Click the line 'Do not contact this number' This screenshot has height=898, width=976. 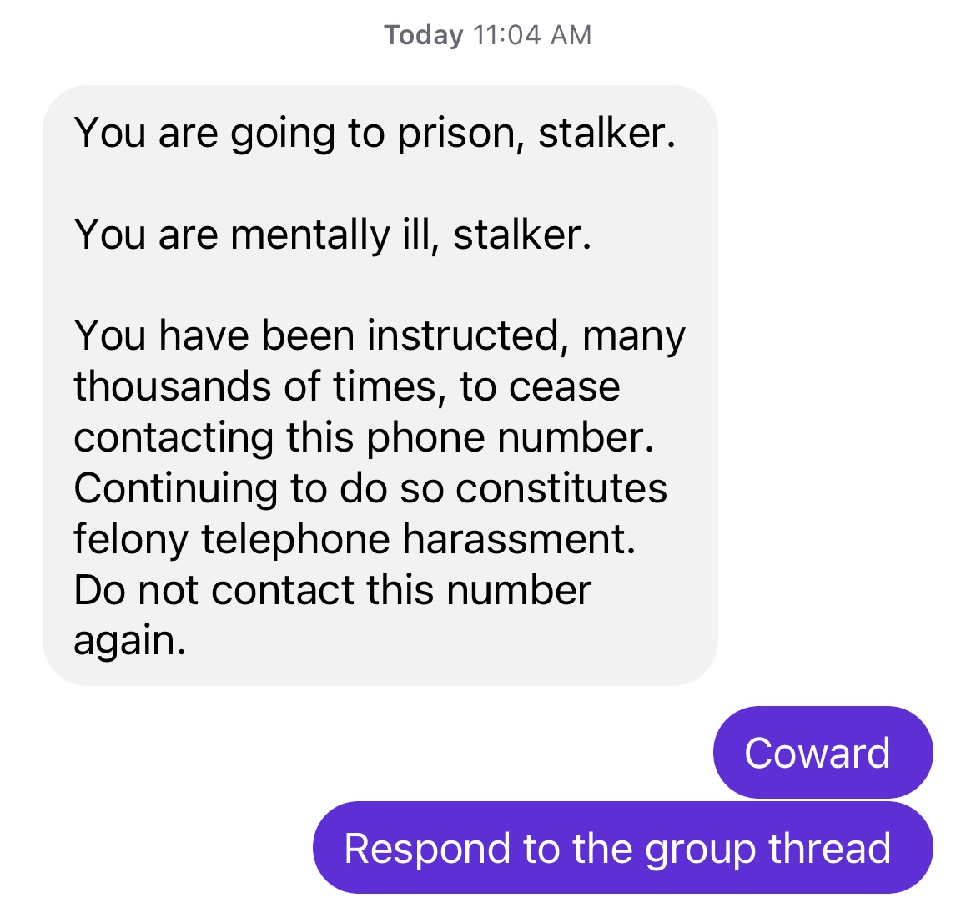tap(332, 590)
